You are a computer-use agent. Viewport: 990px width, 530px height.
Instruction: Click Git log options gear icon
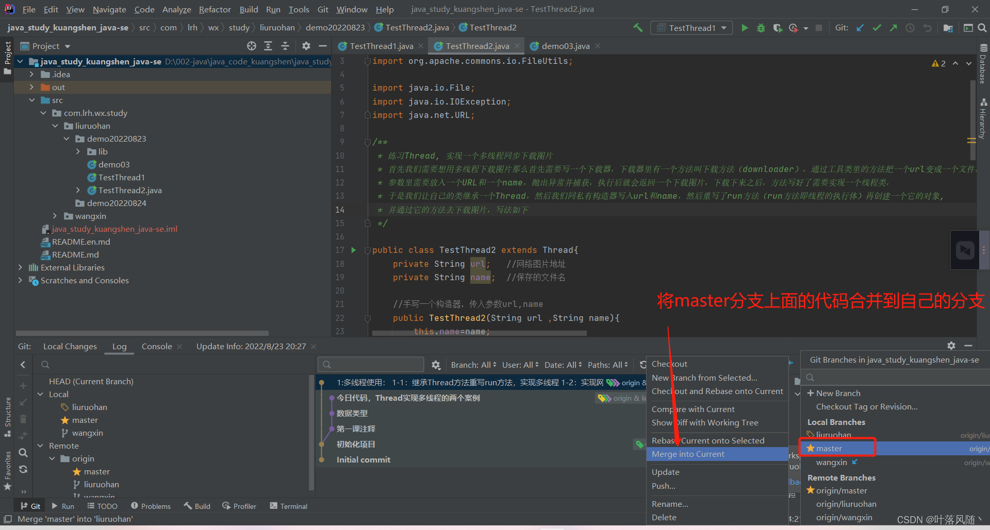(x=436, y=365)
